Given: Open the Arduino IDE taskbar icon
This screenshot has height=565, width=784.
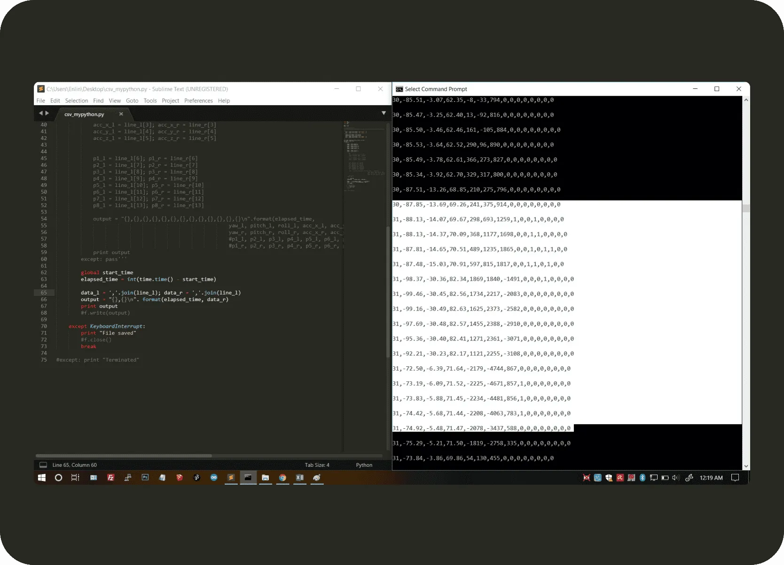Looking at the screenshot, I should coord(214,478).
